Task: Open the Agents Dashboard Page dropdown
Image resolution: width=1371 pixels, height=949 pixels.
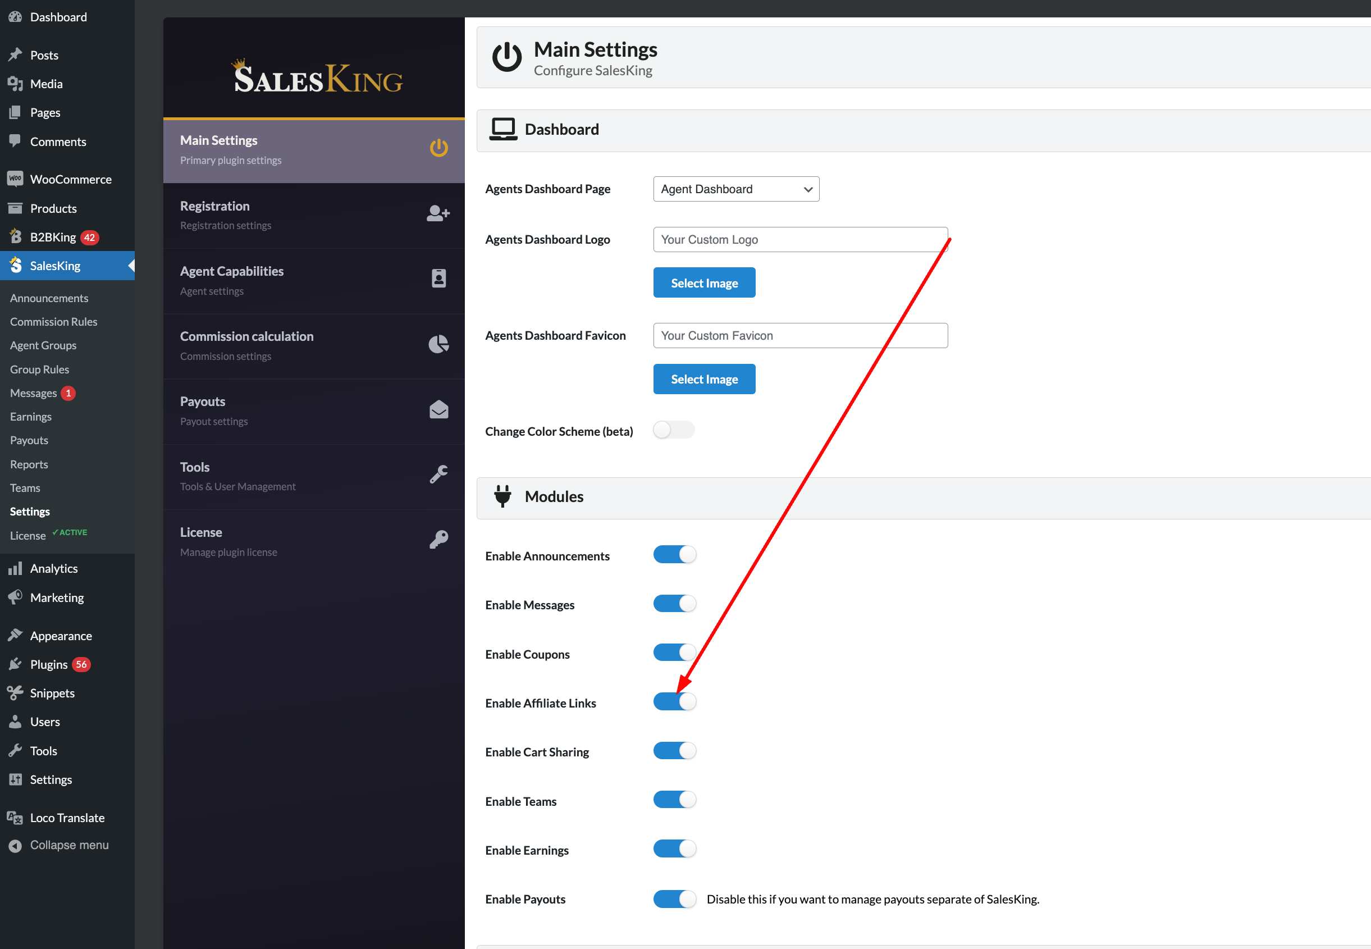Action: 736,189
